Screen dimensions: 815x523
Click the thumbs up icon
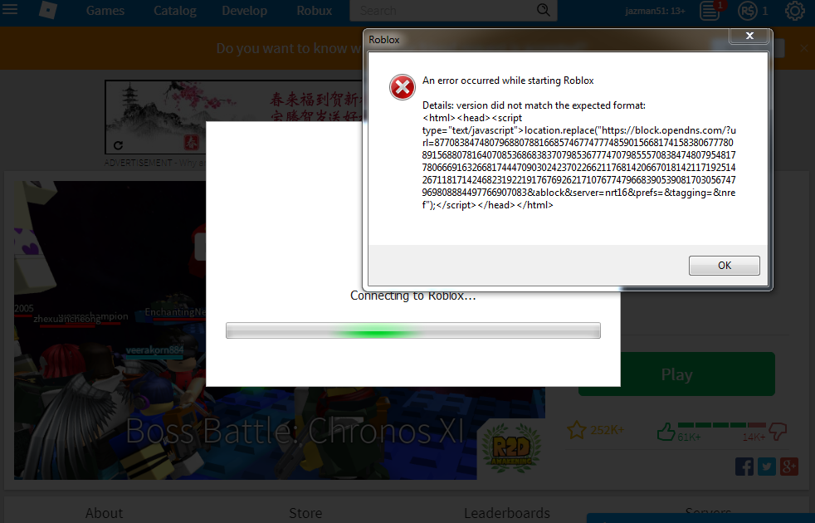[x=666, y=432]
